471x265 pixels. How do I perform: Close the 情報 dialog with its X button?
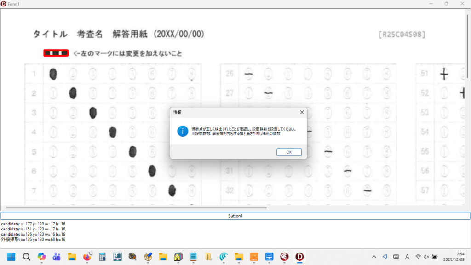(x=302, y=112)
